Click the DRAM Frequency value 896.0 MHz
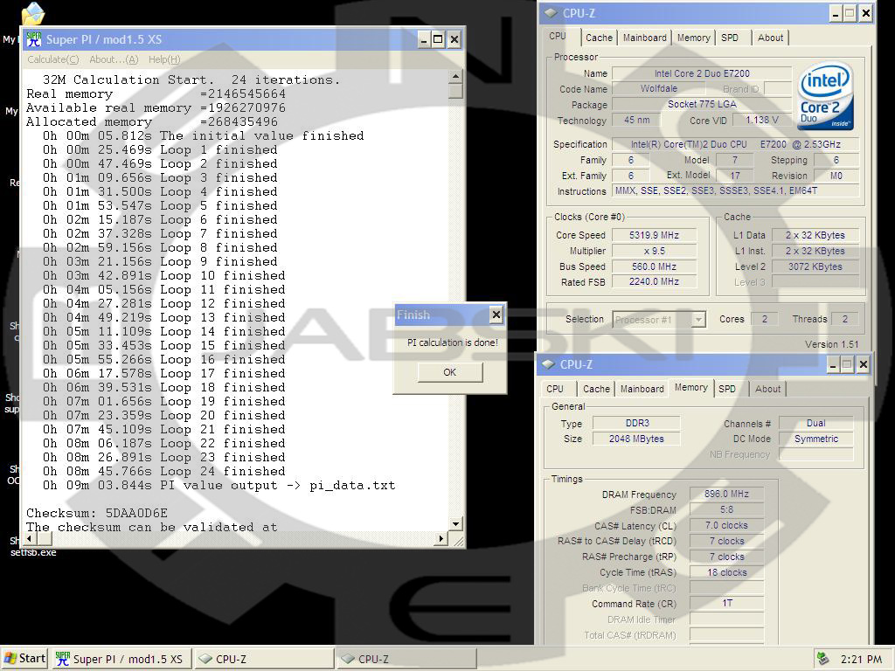The height and width of the screenshot is (671, 895). 726,494
